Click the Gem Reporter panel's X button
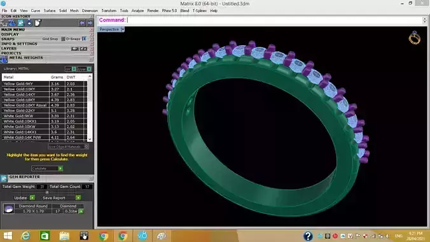Viewport: 430px width, 242px height. tap(91, 178)
